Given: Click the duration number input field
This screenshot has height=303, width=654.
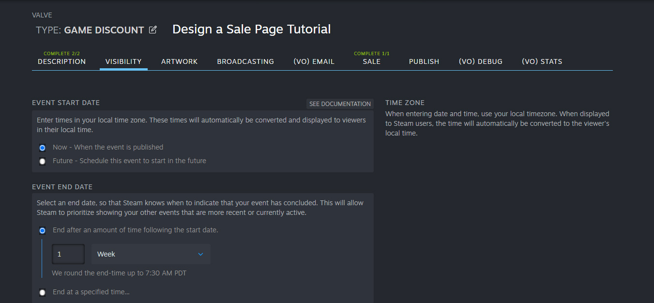Looking at the screenshot, I should [x=68, y=254].
